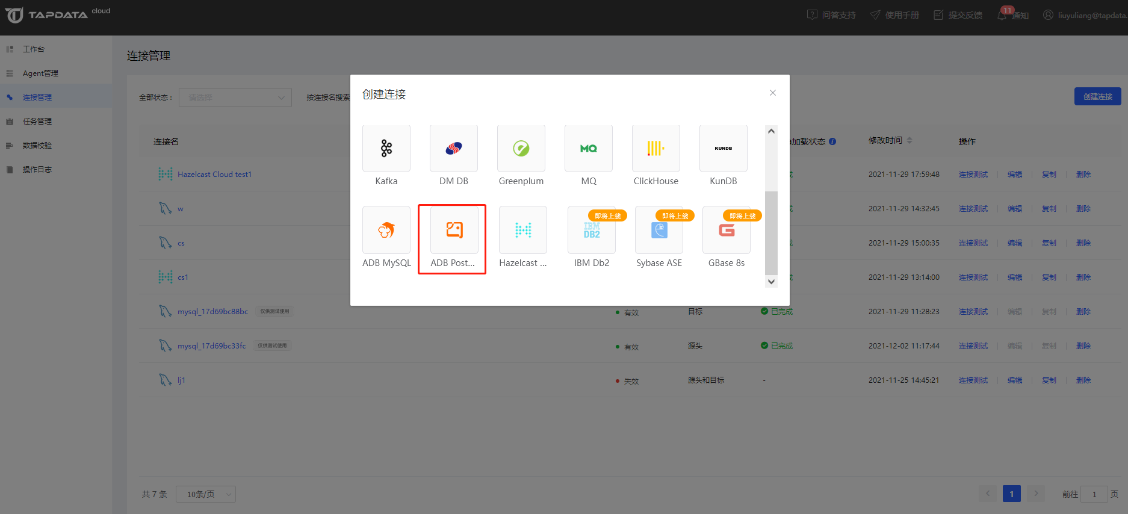Test connection for Hazelcast Cloud test1 row
This screenshot has height=514, width=1128.
973,174
